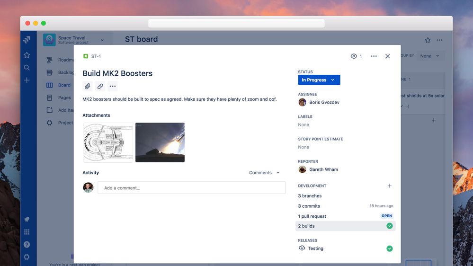Image resolution: width=473 pixels, height=266 pixels.
Task: Open starred items in sidebar
Action: coord(27,55)
